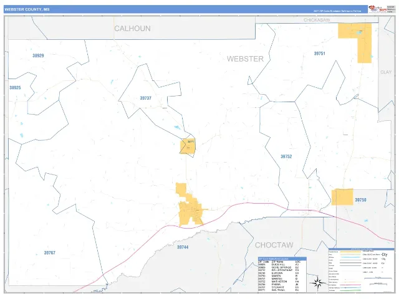Click the ZIP Code index table header

coord(282,259)
